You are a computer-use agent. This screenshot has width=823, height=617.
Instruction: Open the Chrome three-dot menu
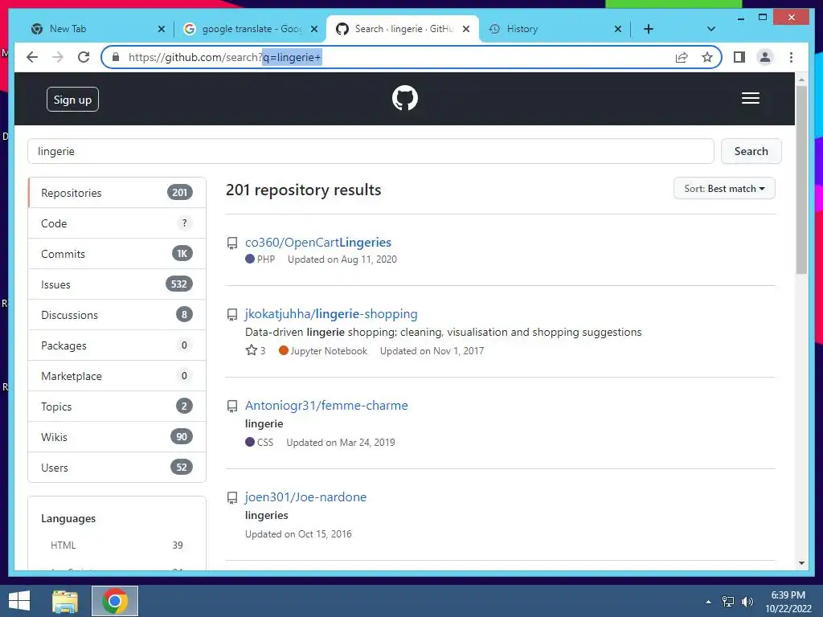click(791, 57)
